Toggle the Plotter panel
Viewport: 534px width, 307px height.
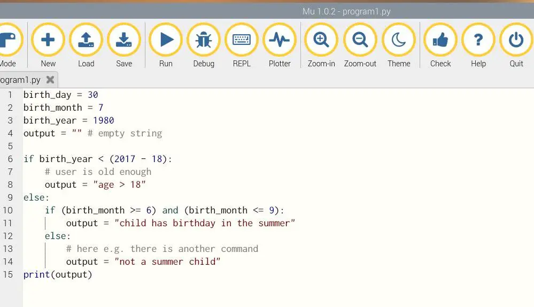click(x=280, y=44)
